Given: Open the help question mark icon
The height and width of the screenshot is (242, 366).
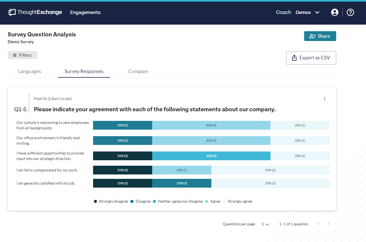Looking at the screenshot, I should click(350, 12).
